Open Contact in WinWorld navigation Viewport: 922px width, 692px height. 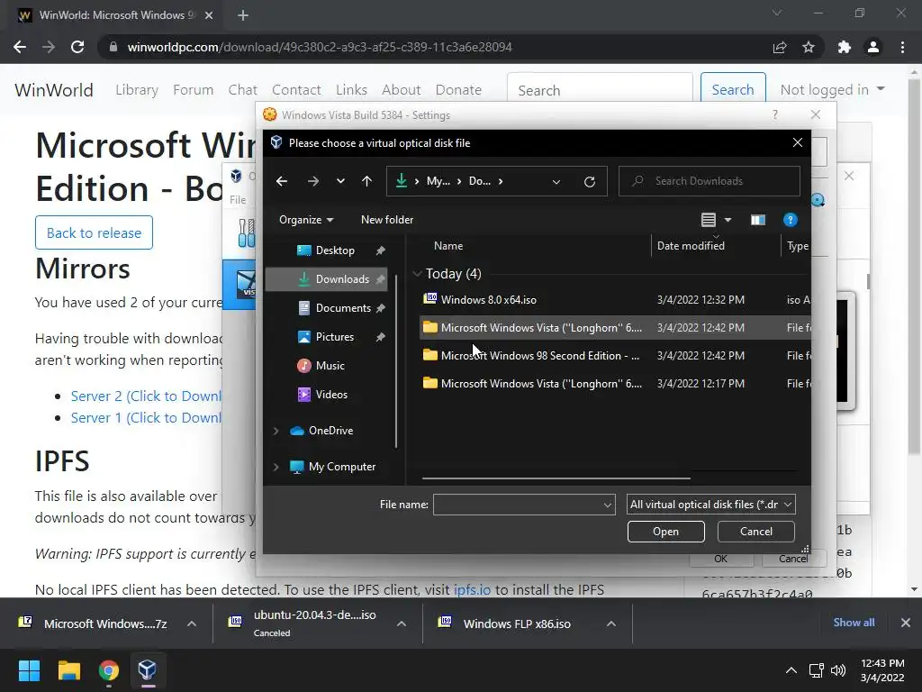(x=296, y=90)
